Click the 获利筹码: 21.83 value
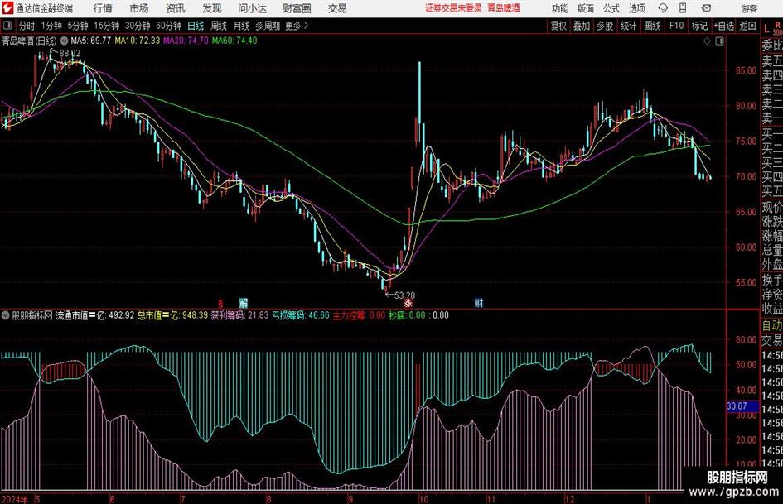This screenshot has width=783, height=504. [239, 315]
